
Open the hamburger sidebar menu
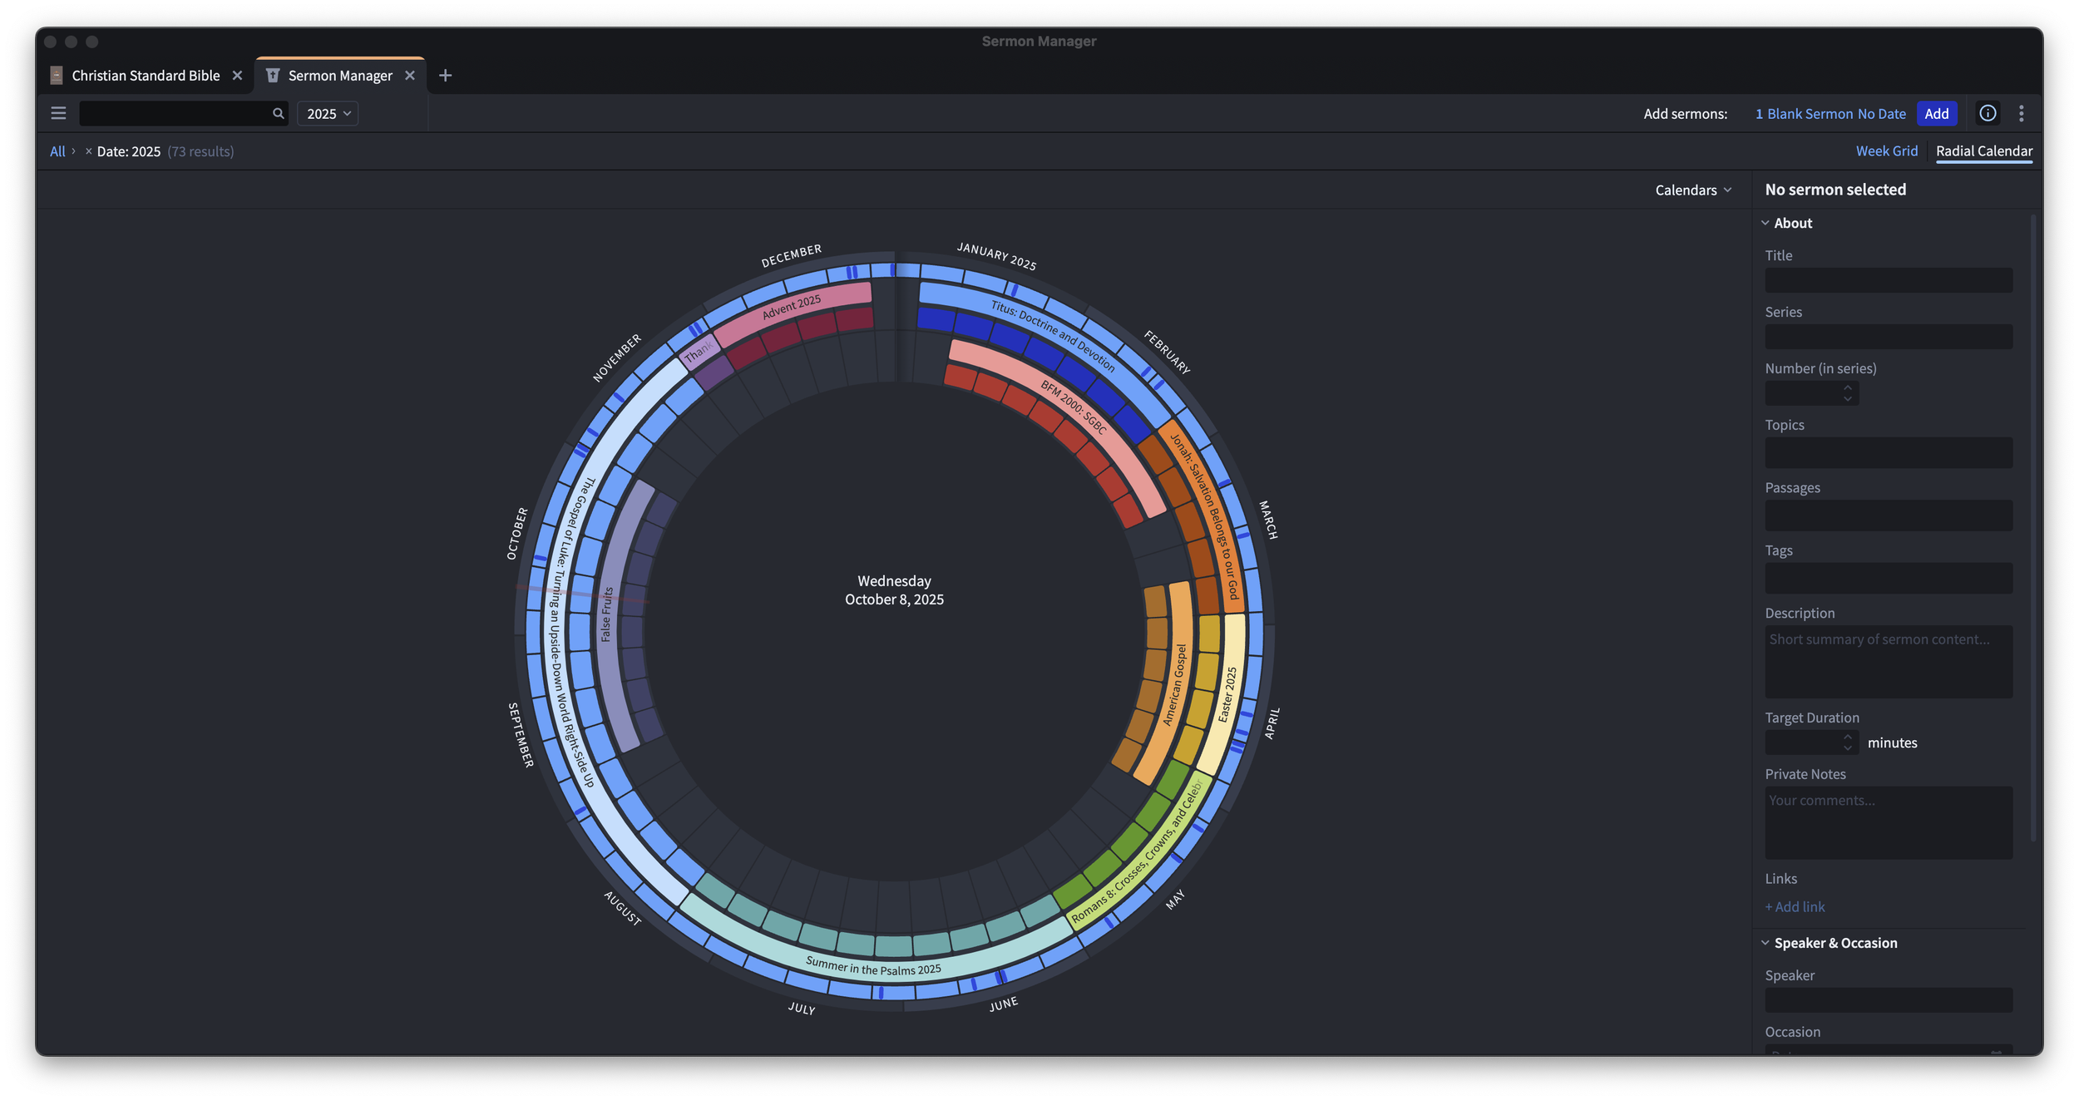(x=58, y=113)
